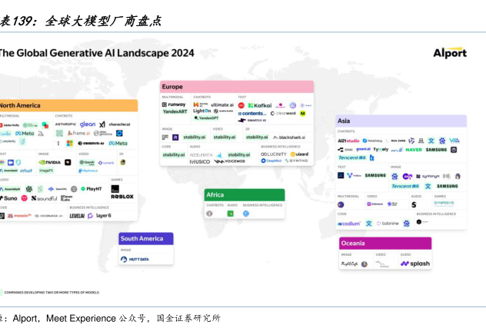The width and height of the screenshot is (486, 328).
Task: Click the codium logo in Asia Code
Action: tap(349, 224)
